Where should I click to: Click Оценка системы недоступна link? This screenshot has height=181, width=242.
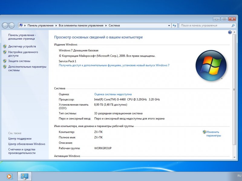point(113,94)
